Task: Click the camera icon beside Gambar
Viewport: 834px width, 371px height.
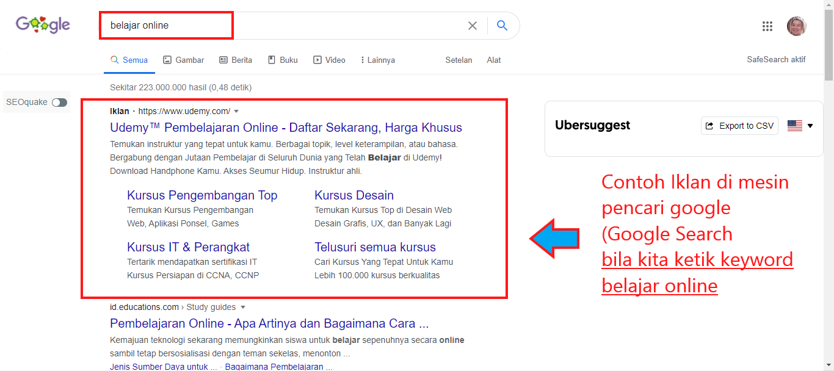Action: (x=167, y=59)
